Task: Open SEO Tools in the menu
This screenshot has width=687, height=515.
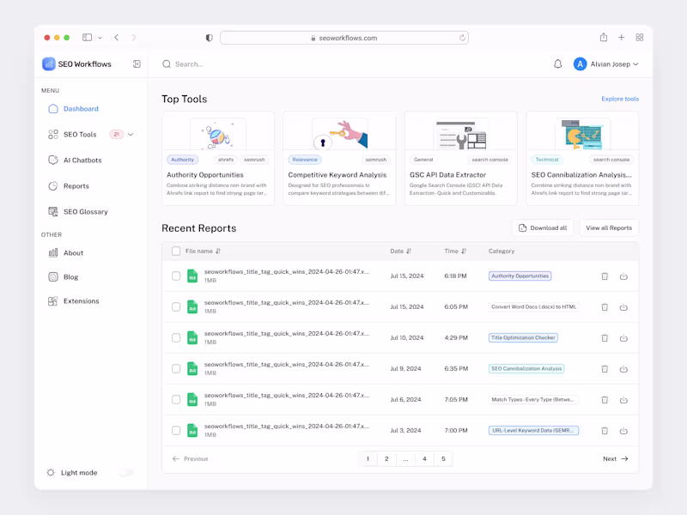Action: [x=73, y=135]
